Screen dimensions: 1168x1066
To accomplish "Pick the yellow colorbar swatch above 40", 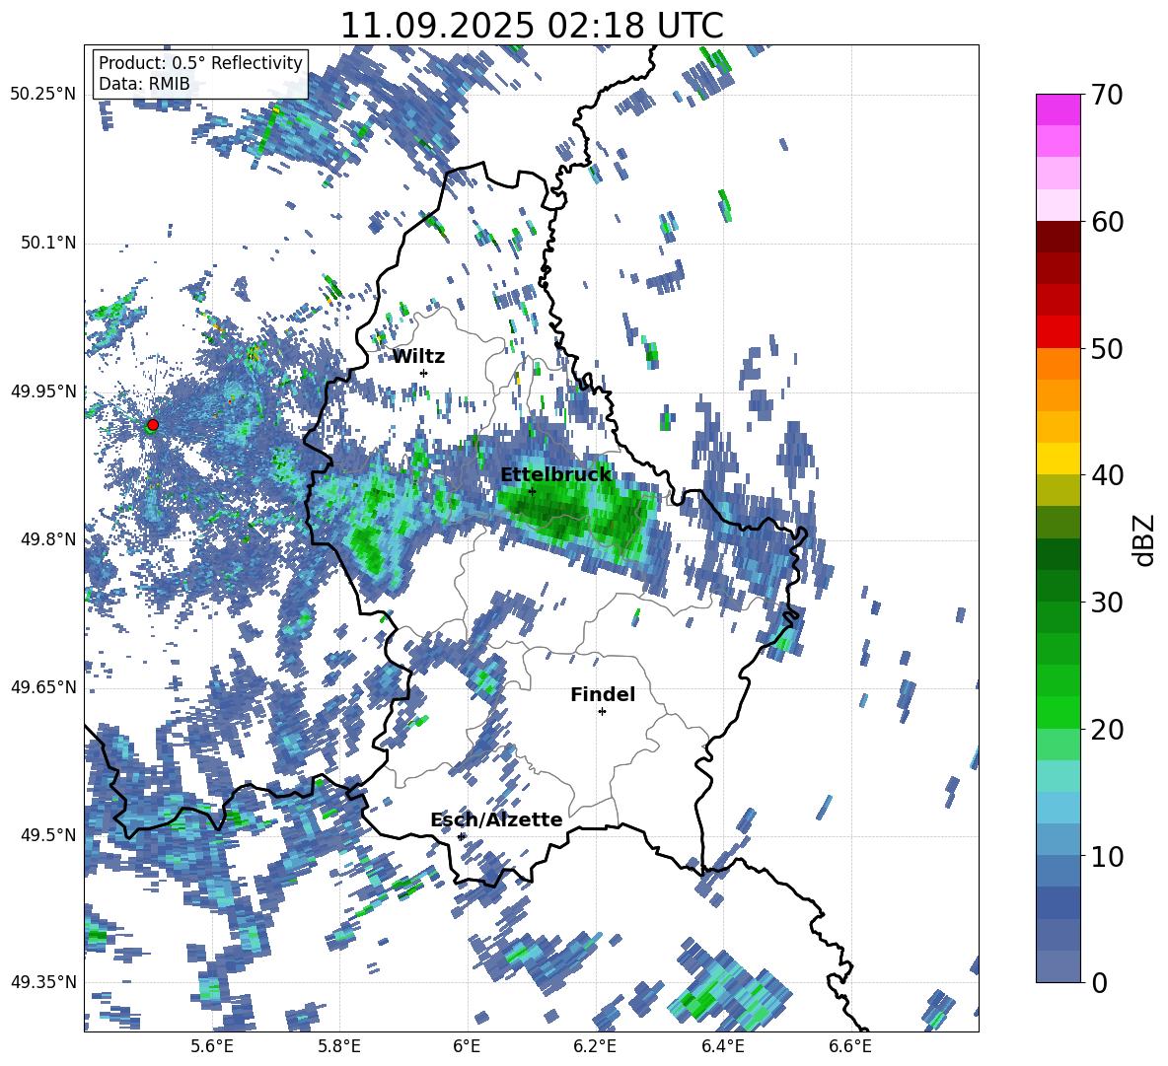I will click(1058, 459).
